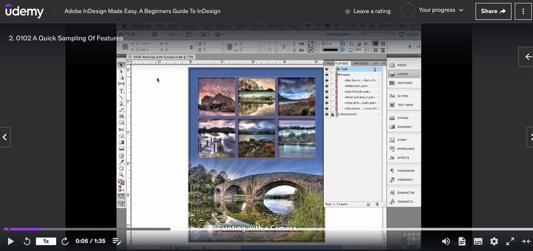Select the Rectangle tool
Viewport: 533px width, 251px height.
(x=121, y=122)
